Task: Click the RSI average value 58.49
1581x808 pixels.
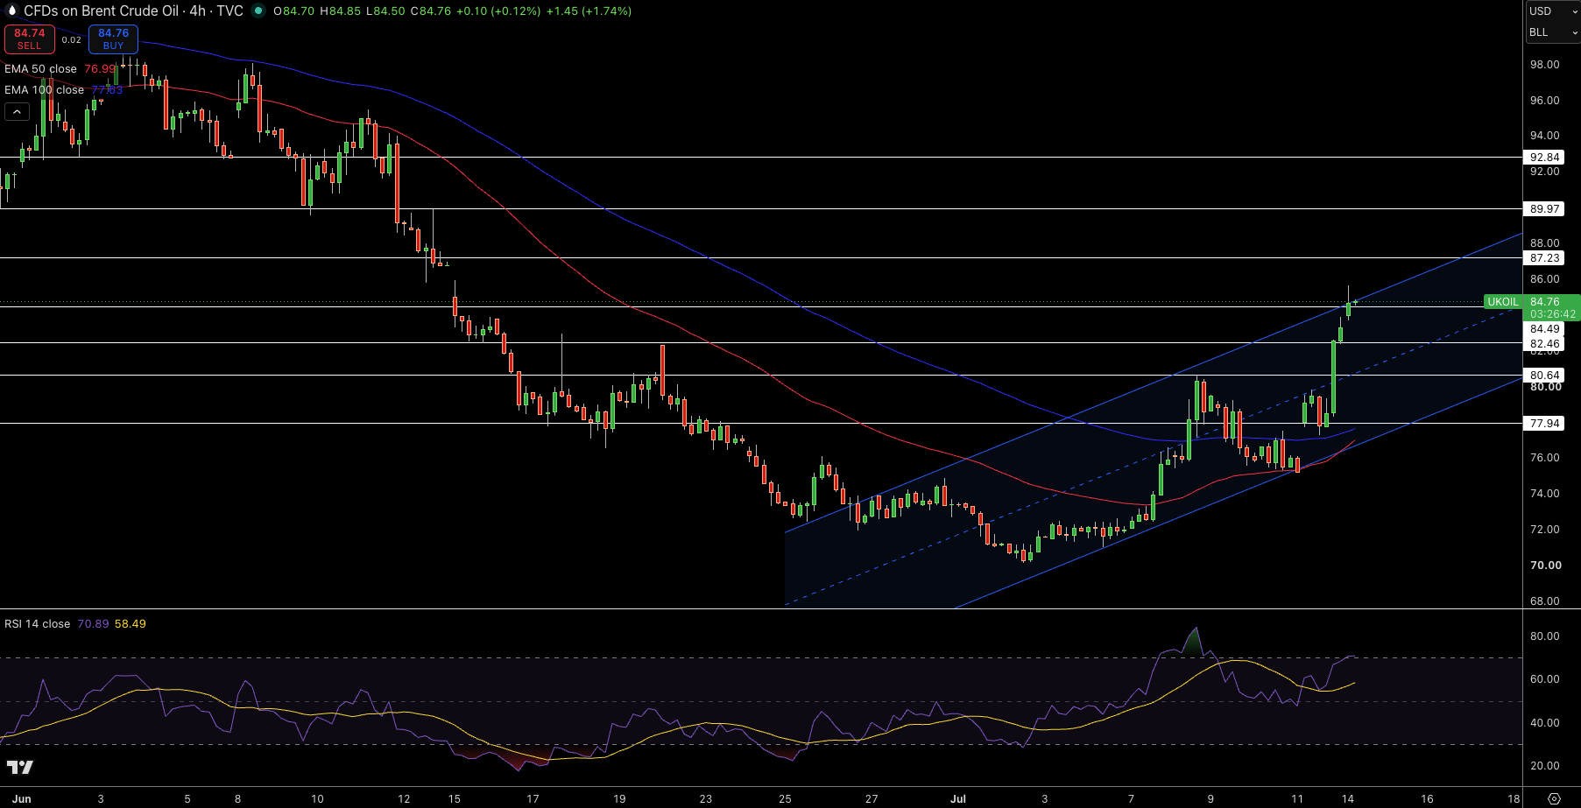Action: (x=131, y=624)
